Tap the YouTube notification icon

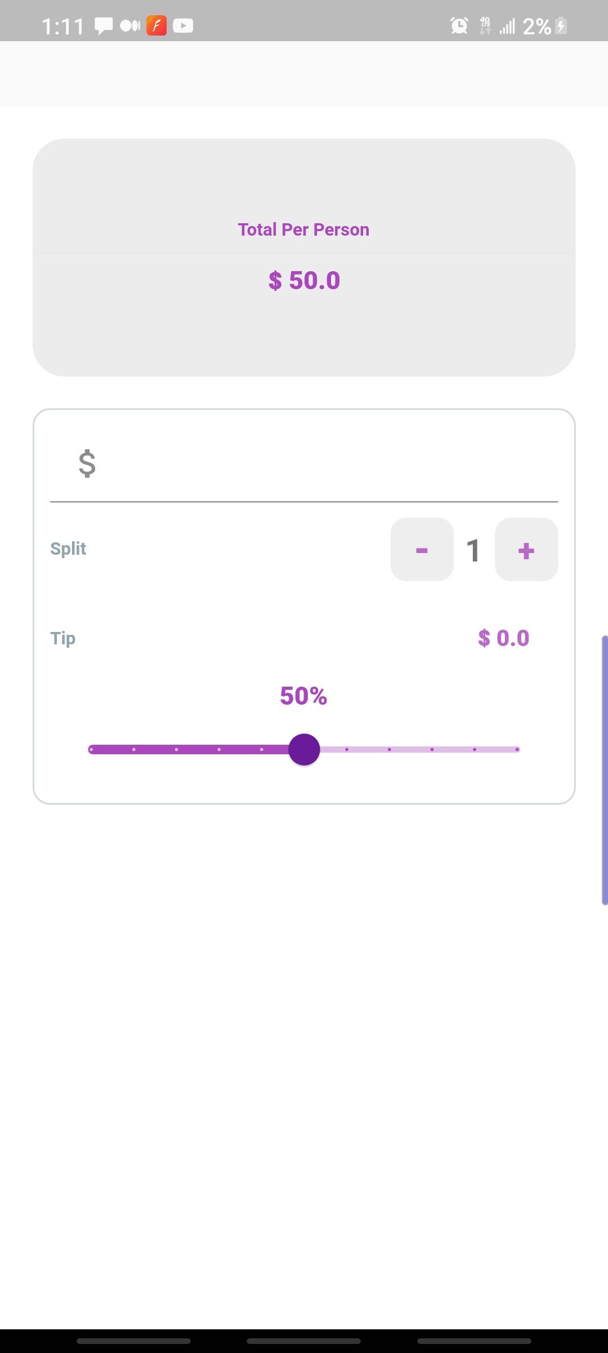pyautogui.click(x=183, y=25)
